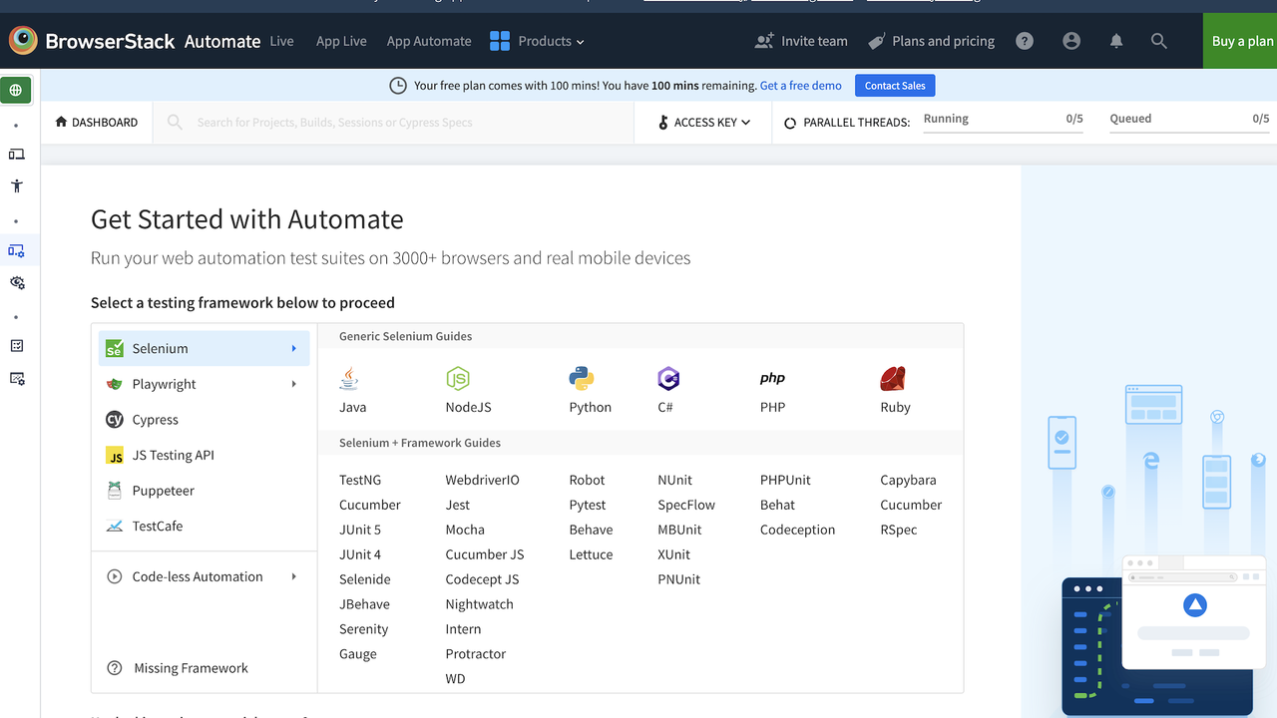Select the Python logo icon
This screenshot has width=1277, height=718.
click(x=582, y=379)
